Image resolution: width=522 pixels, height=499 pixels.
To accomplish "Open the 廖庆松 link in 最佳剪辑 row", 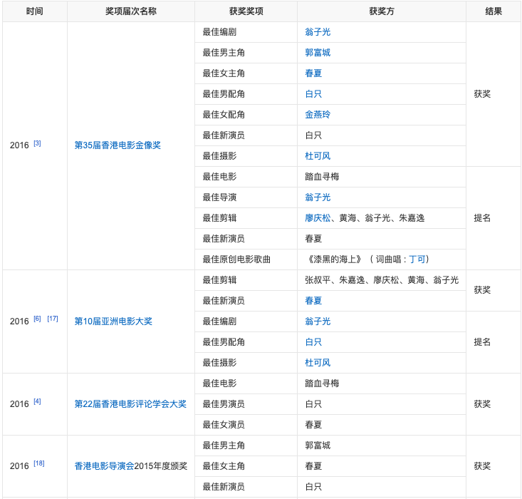I will 318,218.
